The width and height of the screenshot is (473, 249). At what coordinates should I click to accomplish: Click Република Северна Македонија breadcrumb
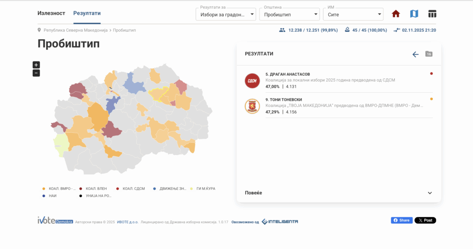(75, 30)
